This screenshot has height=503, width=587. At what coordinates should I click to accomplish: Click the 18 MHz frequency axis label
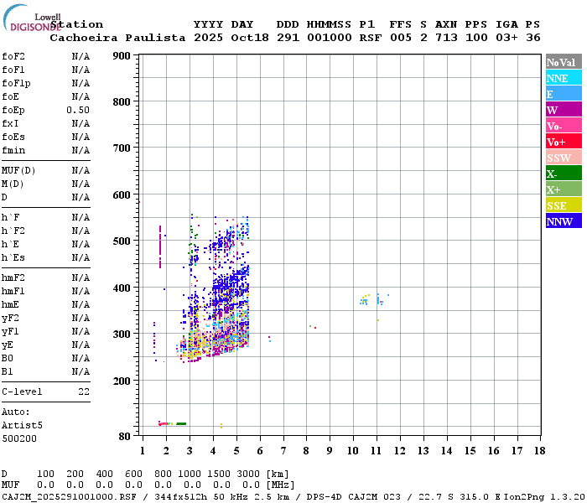[539, 451]
